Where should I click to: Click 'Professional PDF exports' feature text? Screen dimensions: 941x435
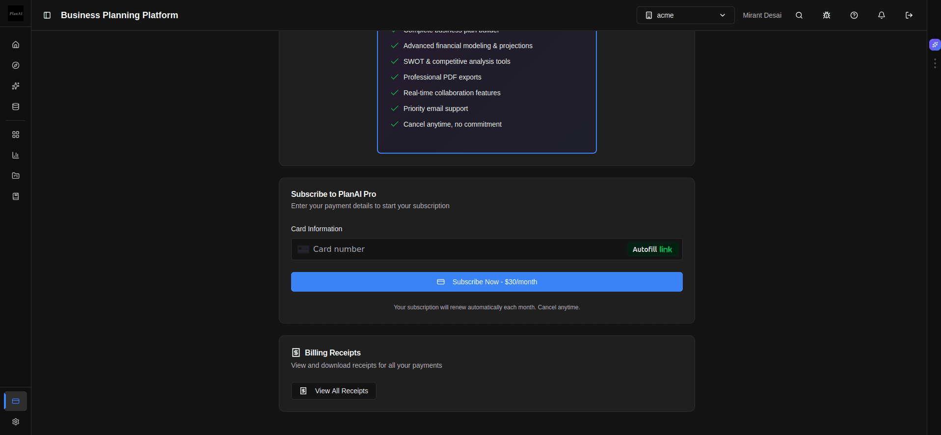[442, 77]
